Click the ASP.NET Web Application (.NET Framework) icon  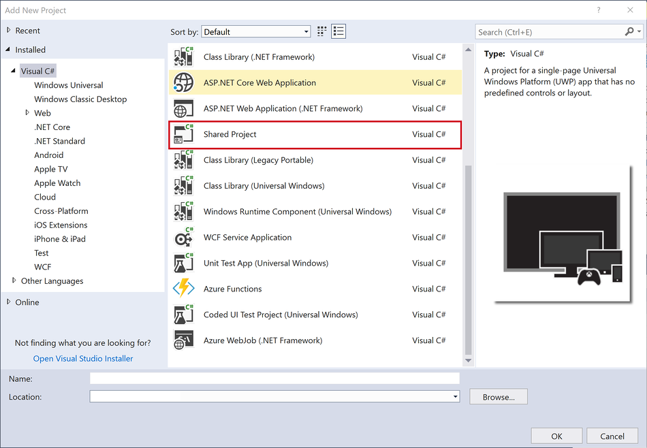[184, 108]
